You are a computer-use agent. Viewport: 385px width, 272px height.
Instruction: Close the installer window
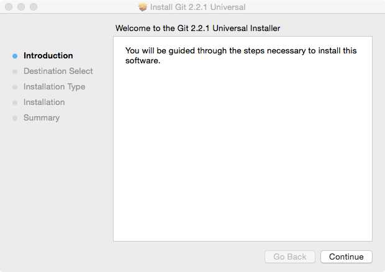click(9, 7)
